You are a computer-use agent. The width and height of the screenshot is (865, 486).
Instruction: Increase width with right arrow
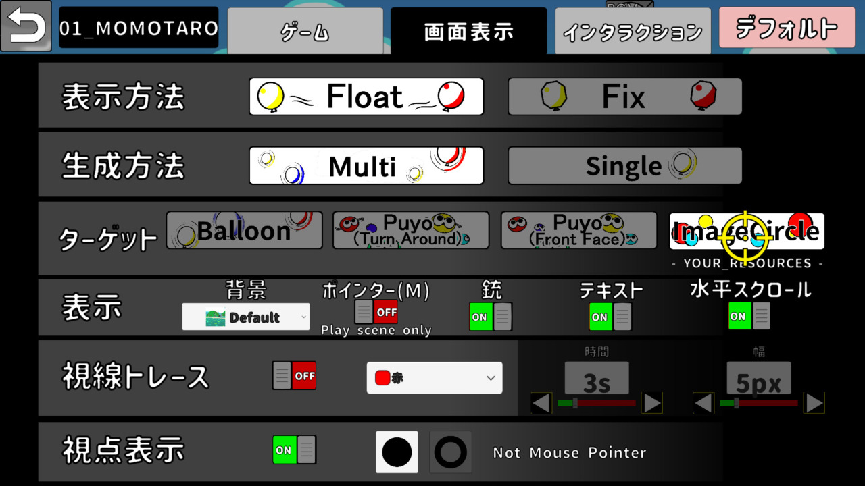tap(814, 403)
